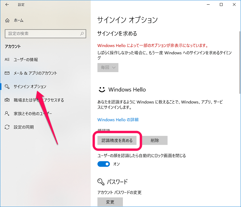Image resolution: width=241 pixels, height=207 pixels.
Task: Open the Windows Hello の詳細 link
Action: point(118,120)
